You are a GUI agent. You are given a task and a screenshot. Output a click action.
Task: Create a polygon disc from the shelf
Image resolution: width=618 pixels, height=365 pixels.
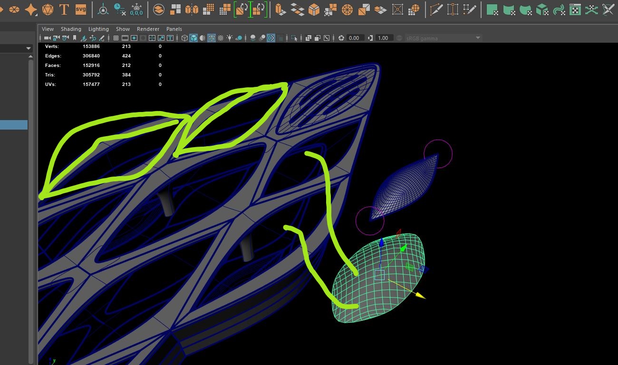(14, 9)
